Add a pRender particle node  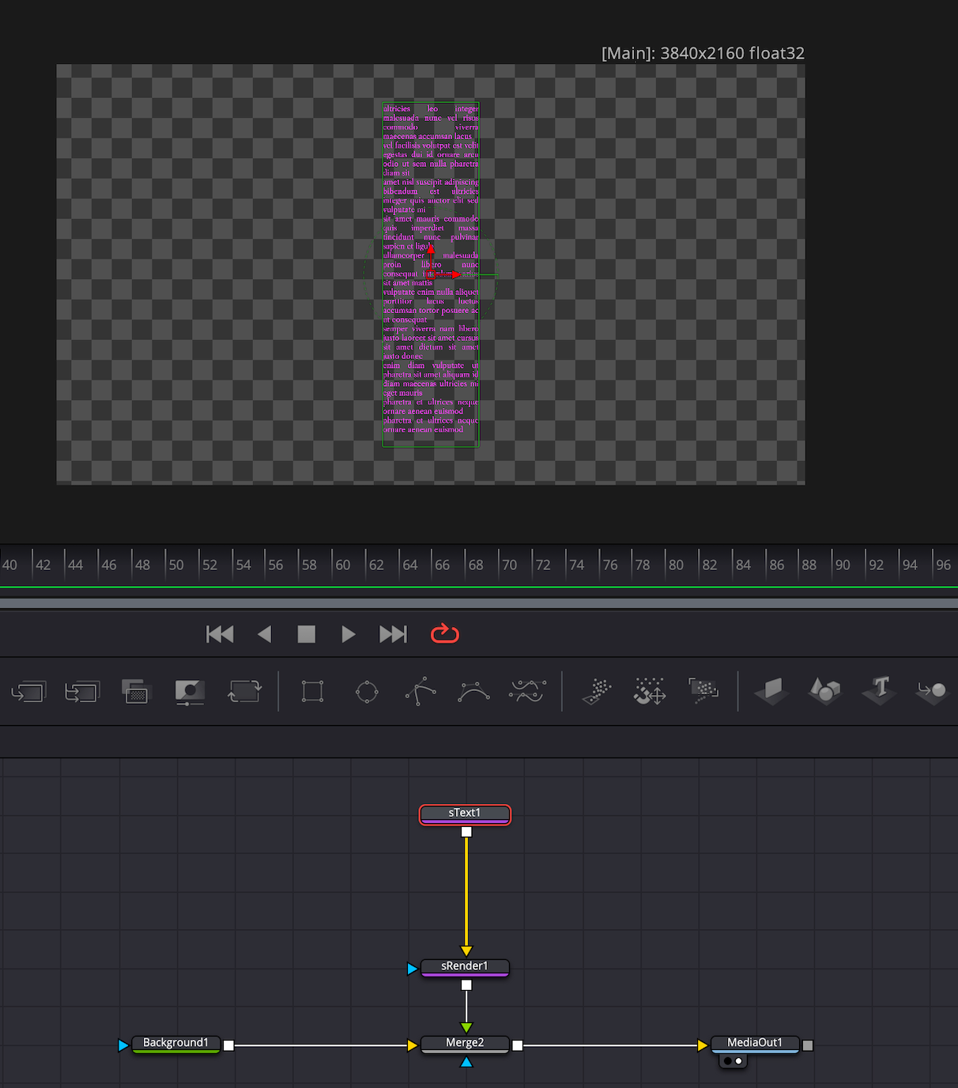coord(703,690)
